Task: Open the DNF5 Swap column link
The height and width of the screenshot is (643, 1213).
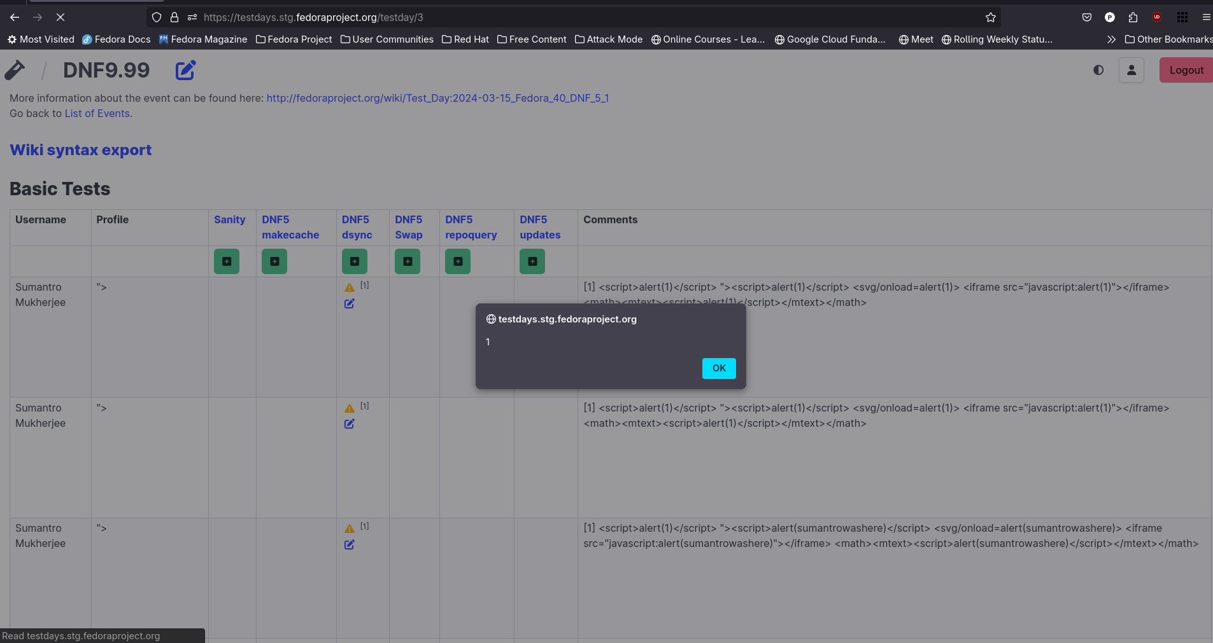Action: click(x=409, y=227)
